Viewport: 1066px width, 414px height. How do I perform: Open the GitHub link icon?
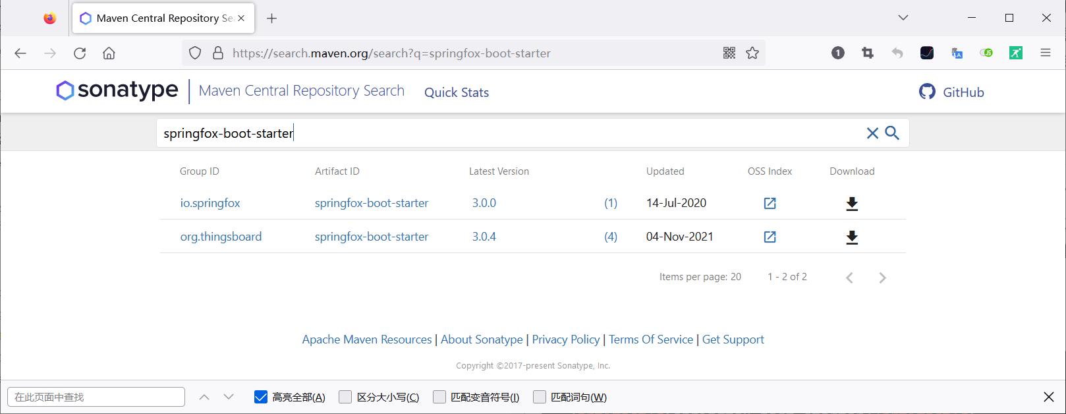[x=927, y=92]
